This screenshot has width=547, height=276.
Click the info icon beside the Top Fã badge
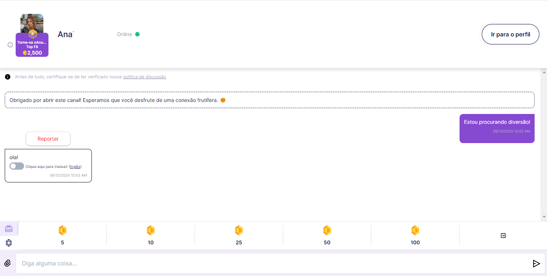10,45
